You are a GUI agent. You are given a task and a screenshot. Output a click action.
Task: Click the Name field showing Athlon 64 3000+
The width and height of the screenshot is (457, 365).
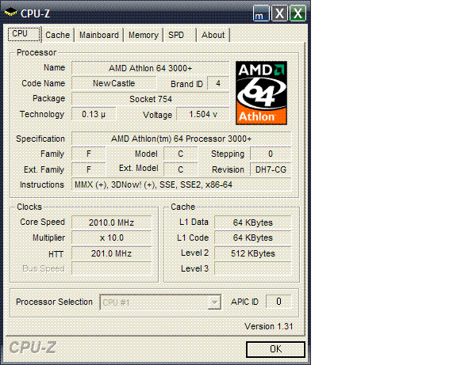coord(151,68)
